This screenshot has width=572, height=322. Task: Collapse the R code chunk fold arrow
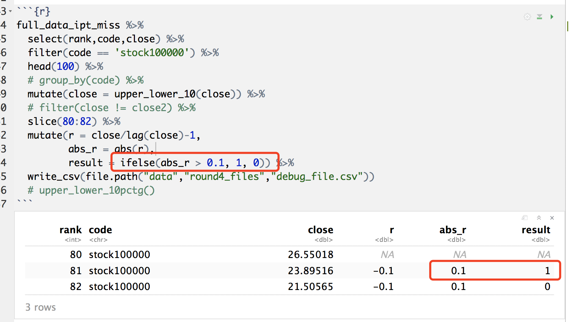point(10,11)
